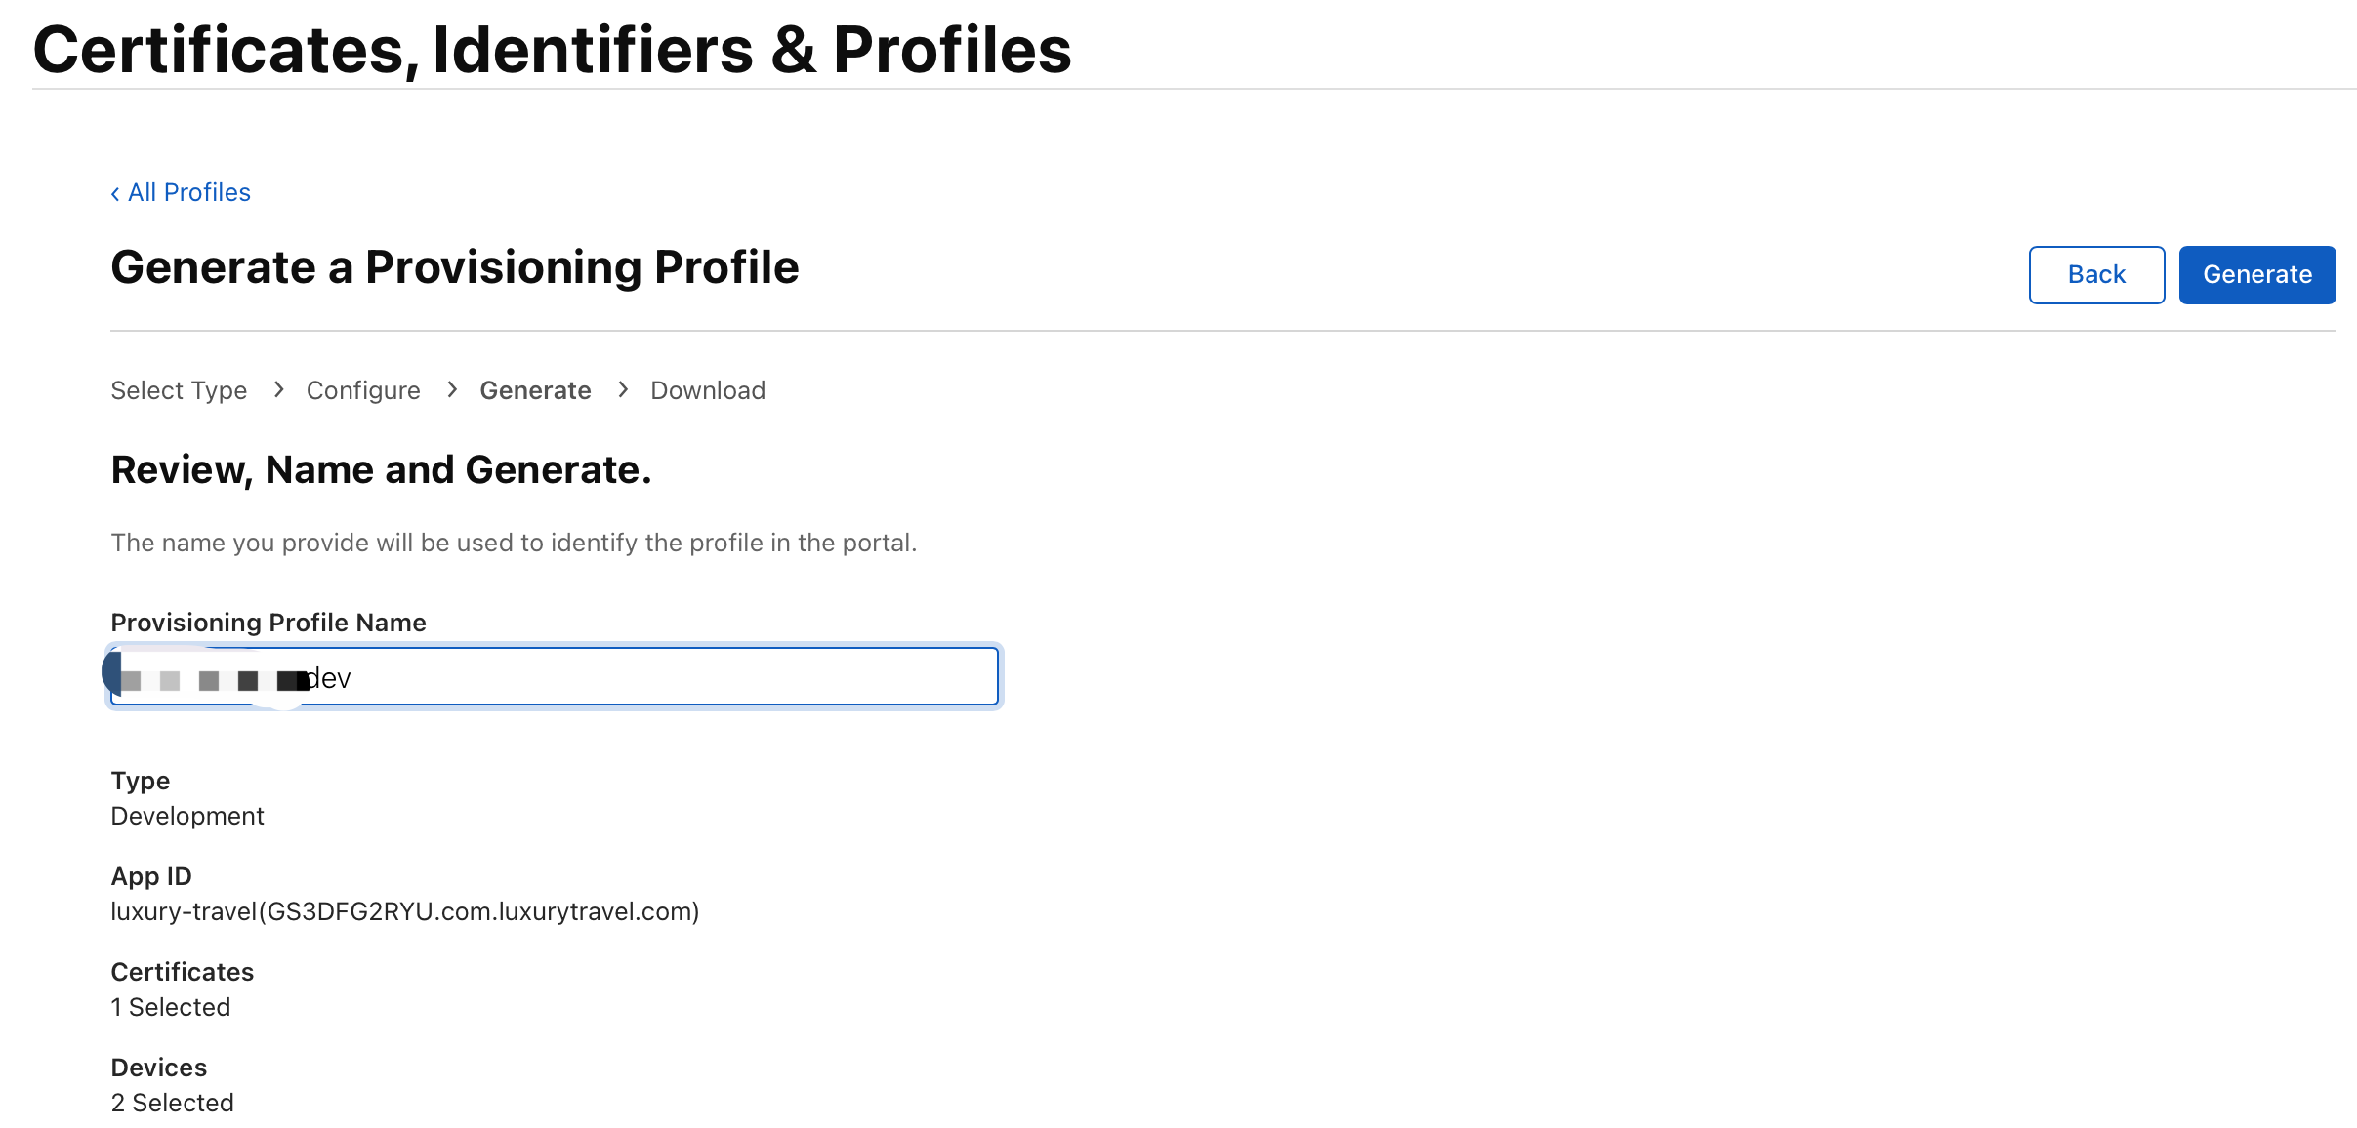The height and width of the screenshot is (1128, 2357).
Task: Click the luxury-travel App ID value
Action: point(404,911)
